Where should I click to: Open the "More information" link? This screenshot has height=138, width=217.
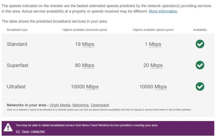163,11
